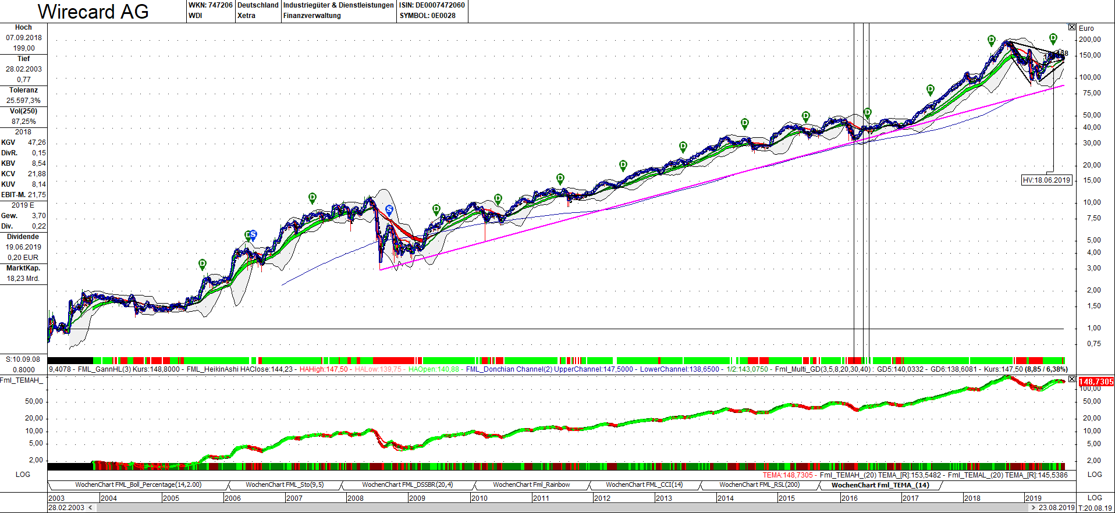Click the dividend marker above 2007
Image resolution: width=1115 pixels, height=513 pixels.
pos(313,198)
